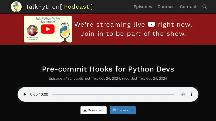Click the "We're streaming live" banner text
Screen dimensions: 216x121
110,25
